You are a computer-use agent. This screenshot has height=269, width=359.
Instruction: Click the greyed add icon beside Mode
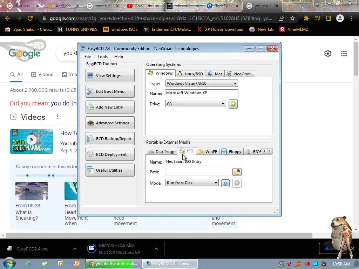(x=237, y=183)
